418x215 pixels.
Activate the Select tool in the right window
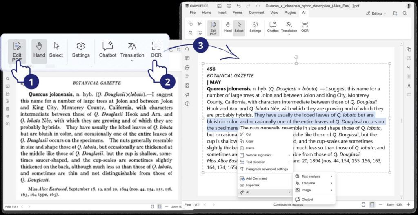click(239, 27)
